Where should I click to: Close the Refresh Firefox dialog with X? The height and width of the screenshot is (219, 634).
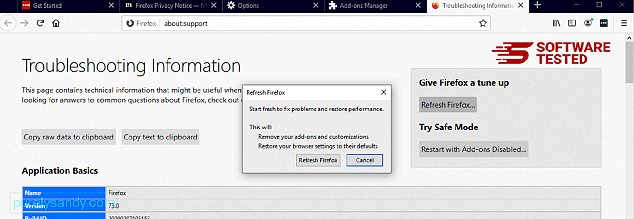[384, 92]
